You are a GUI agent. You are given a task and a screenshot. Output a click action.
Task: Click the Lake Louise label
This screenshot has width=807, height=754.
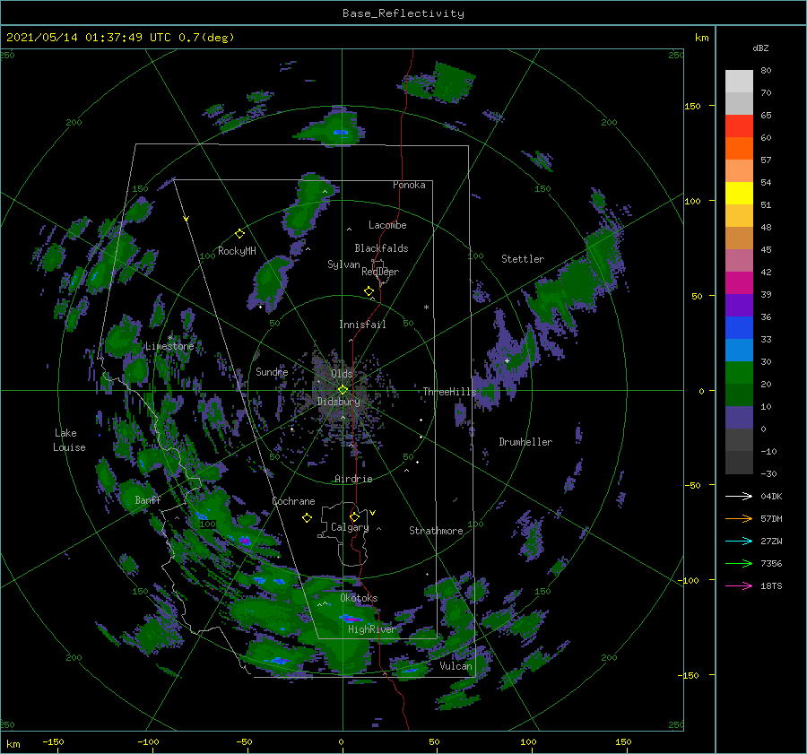69,440
